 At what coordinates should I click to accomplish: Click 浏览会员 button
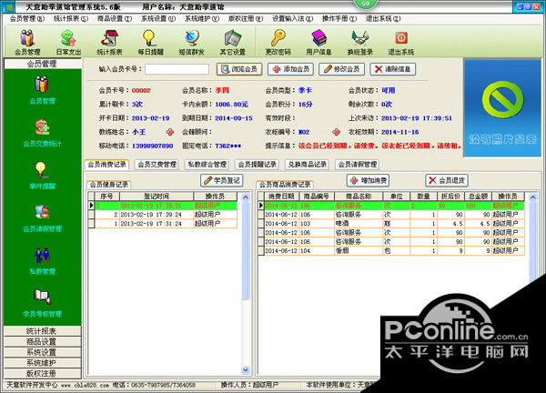click(x=239, y=69)
